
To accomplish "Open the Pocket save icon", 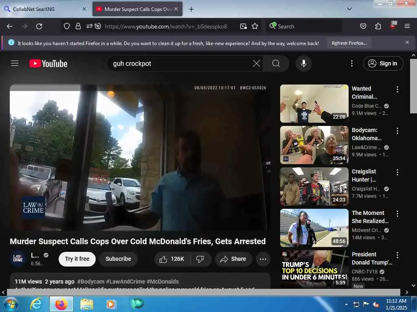I will pyautogui.click(x=363, y=26).
